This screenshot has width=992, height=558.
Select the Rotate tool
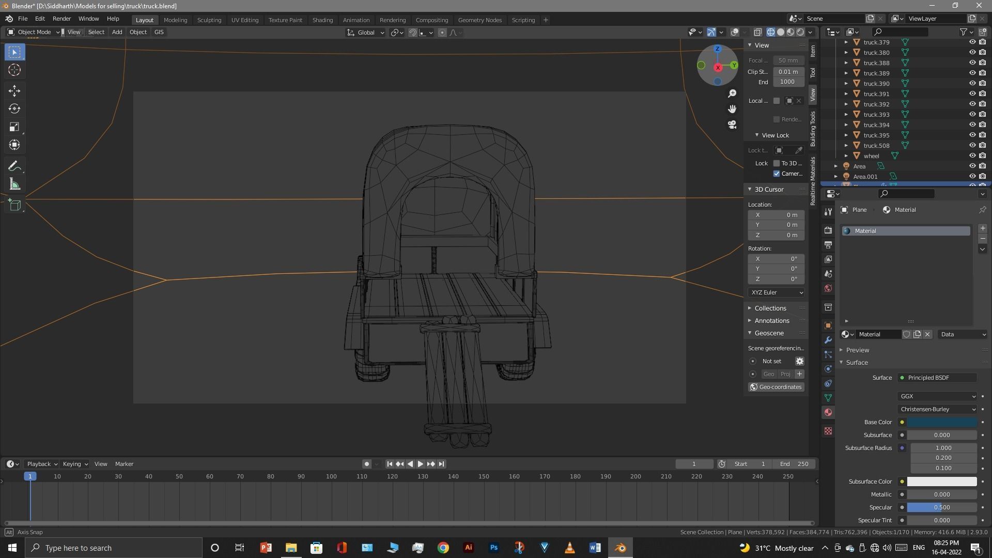[x=14, y=109]
